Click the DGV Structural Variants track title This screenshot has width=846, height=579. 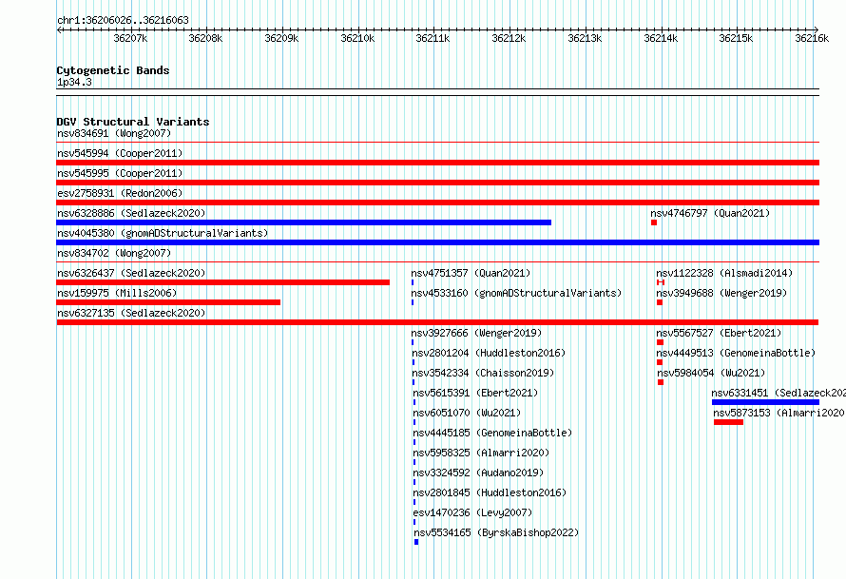[133, 122]
